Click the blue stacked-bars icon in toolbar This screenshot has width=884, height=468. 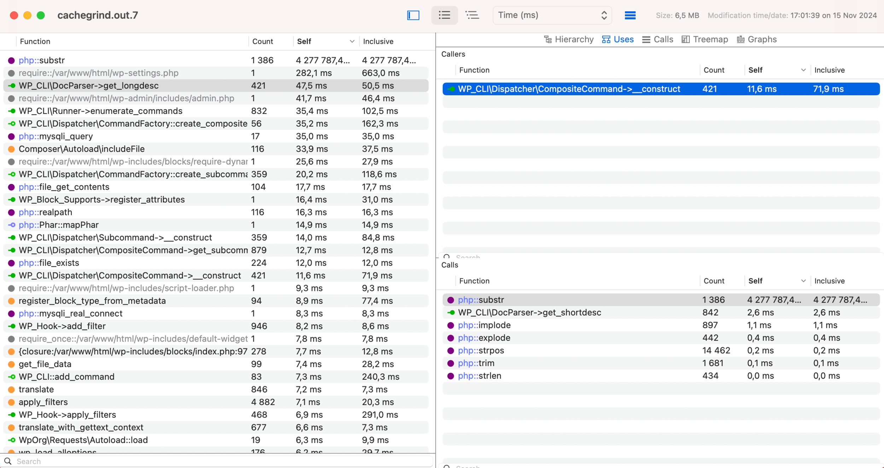click(630, 15)
